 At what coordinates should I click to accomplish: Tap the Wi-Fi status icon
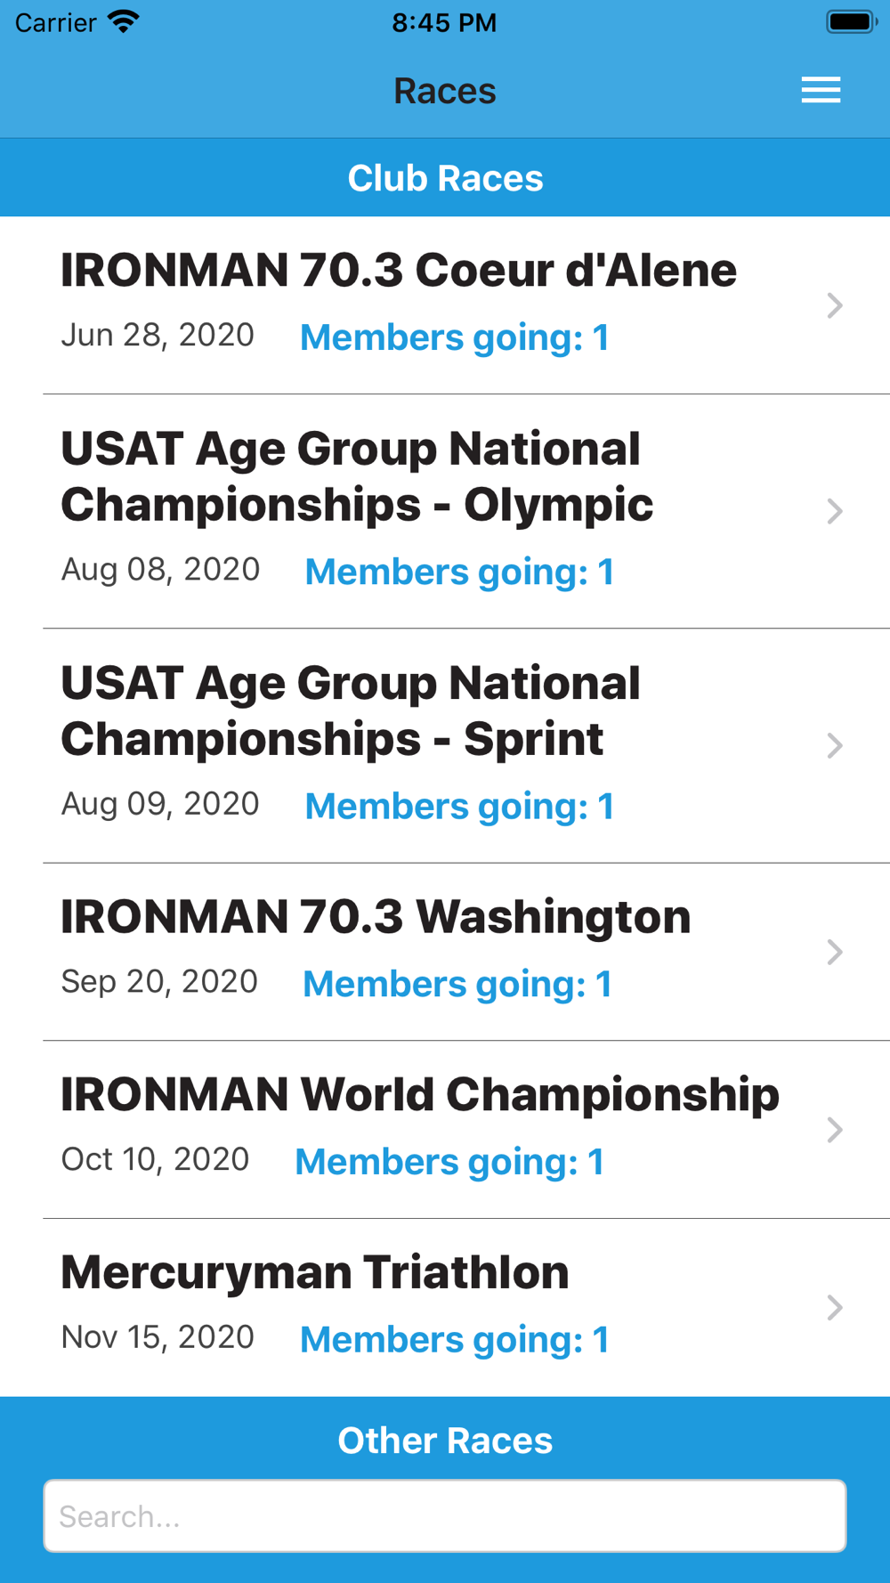[124, 21]
